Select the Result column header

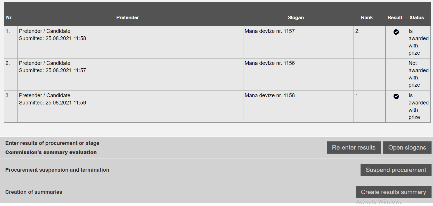click(395, 18)
